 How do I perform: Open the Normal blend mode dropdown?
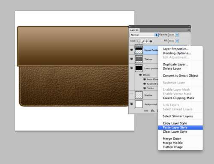(144, 35)
